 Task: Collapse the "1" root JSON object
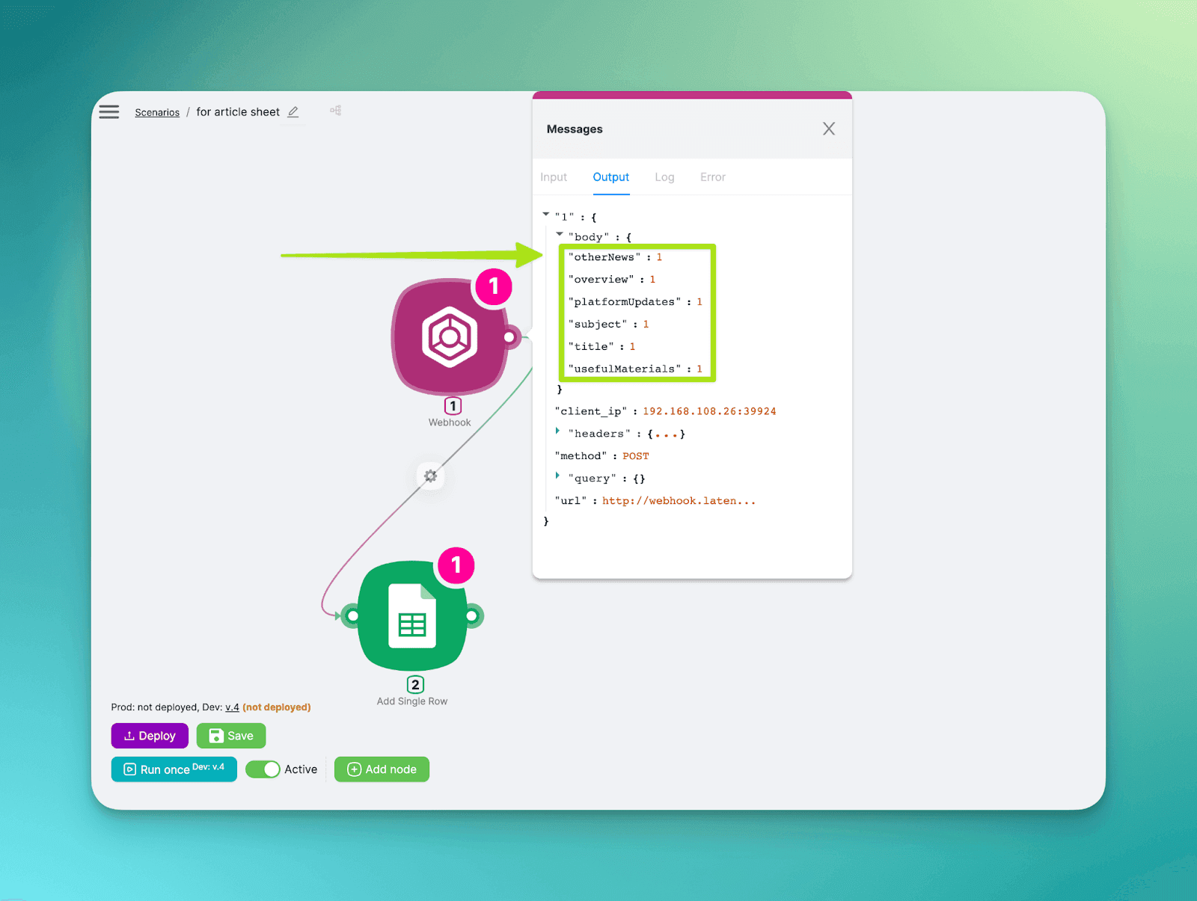[546, 215]
